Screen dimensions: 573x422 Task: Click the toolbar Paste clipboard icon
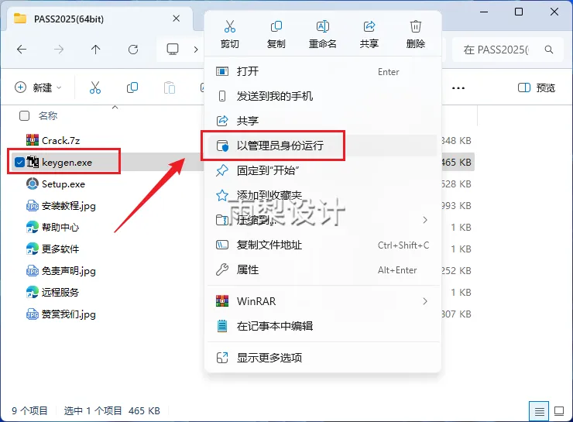tap(170, 87)
